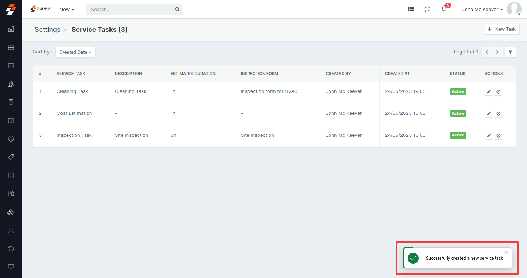This screenshot has width=527, height=278.
Task: Edit Cleaning Task using the pencil icon
Action: point(489,91)
